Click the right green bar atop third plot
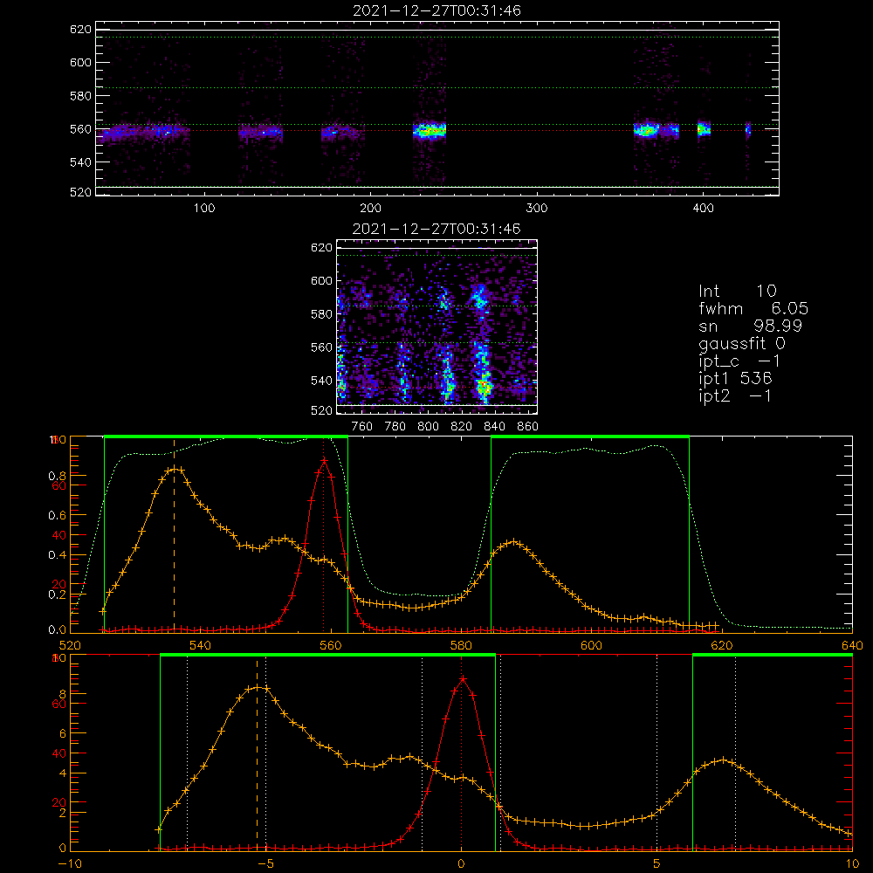This screenshot has width=873, height=873. click(x=590, y=436)
